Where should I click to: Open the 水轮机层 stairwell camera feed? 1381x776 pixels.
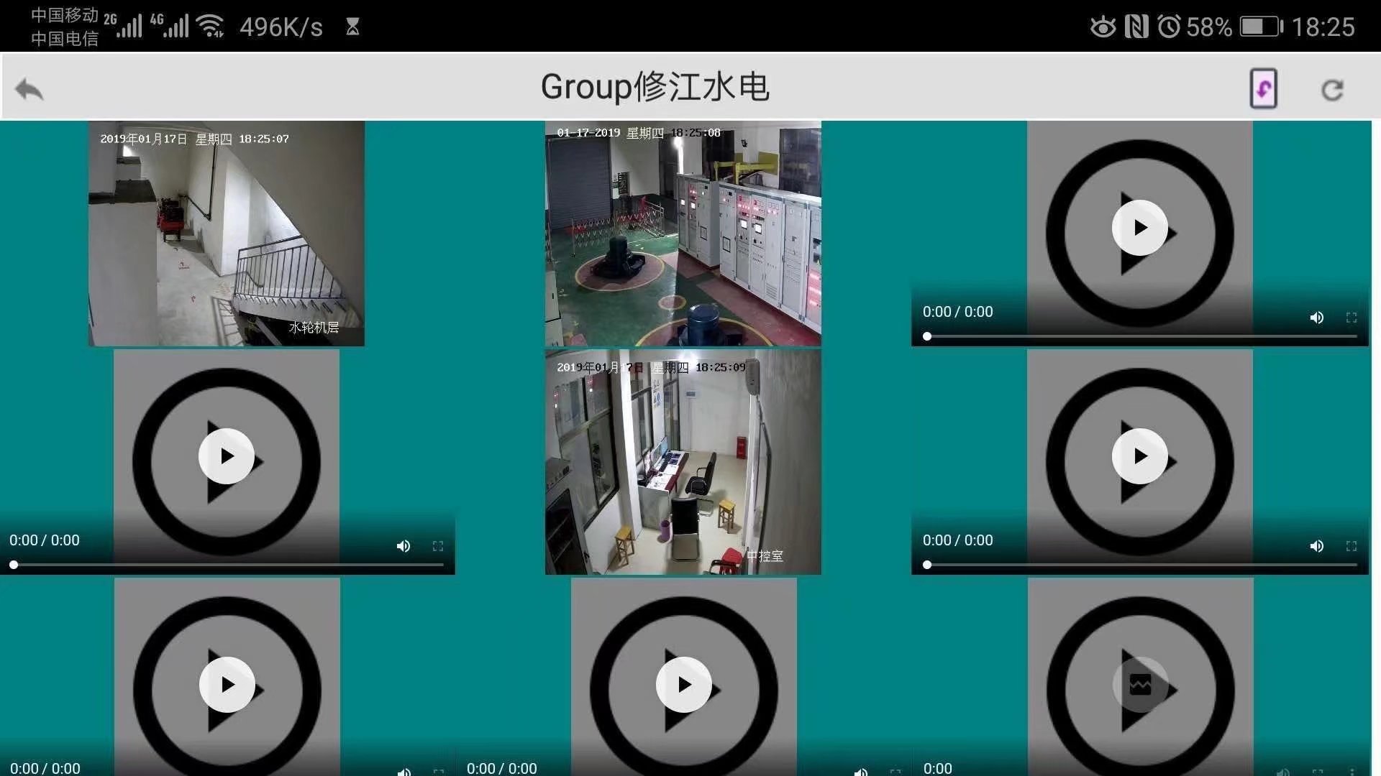coord(226,234)
